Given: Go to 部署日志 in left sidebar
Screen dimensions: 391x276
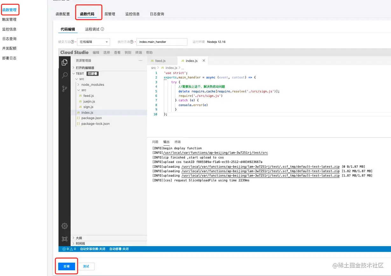Looking at the screenshot, I should pos(9,58).
